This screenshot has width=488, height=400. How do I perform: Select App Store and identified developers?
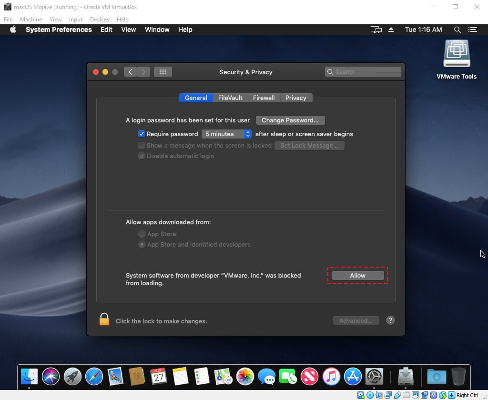(142, 244)
